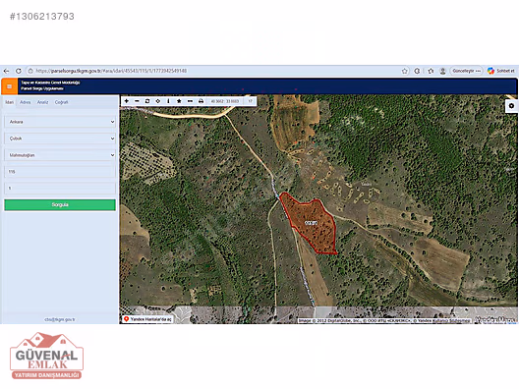519x389 pixels.
Task: Click the Güncelleştir update button
Action: pyautogui.click(x=466, y=71)
